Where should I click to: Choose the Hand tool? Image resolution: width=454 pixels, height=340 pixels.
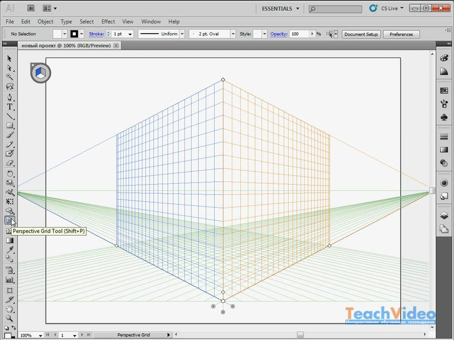click(9, 309)
